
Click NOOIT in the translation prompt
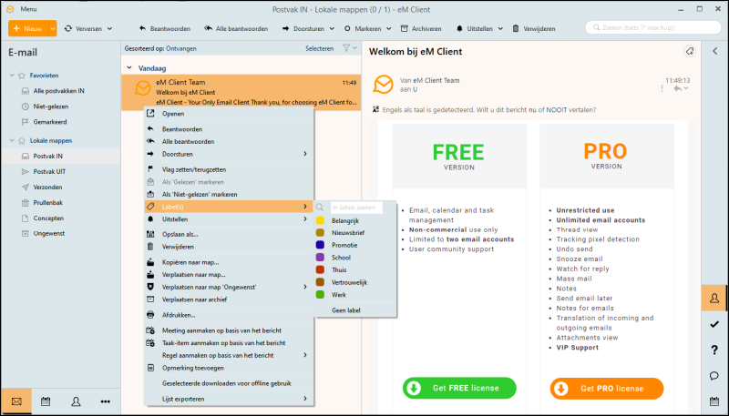[557, 110]
